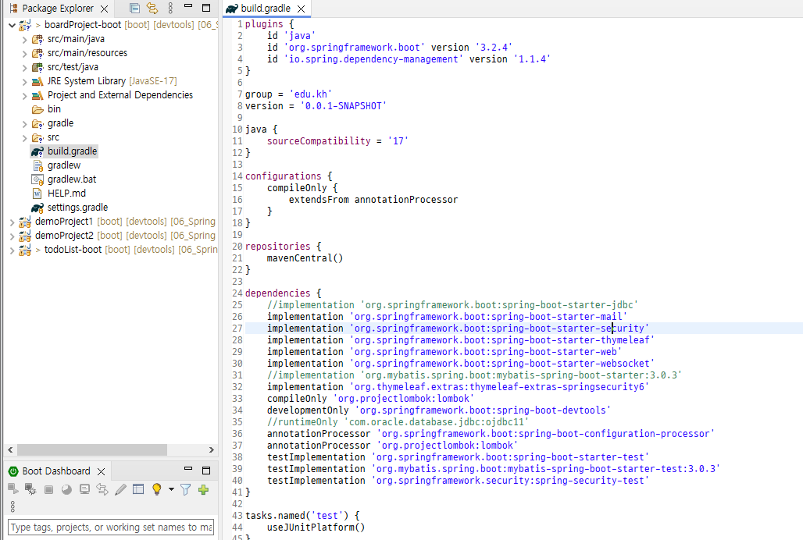Viewport: 803px width, 540px height.
Task: Click the commented ojdbc11 line 35
Action: [x=398, y=422]
